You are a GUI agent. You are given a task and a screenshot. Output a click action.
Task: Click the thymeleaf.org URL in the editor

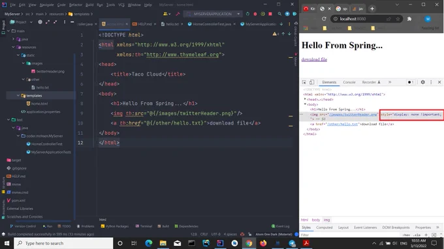[183, 55]
